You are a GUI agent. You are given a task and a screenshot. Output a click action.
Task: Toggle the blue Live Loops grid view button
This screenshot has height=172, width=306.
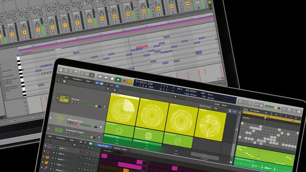tap(97, 83)
